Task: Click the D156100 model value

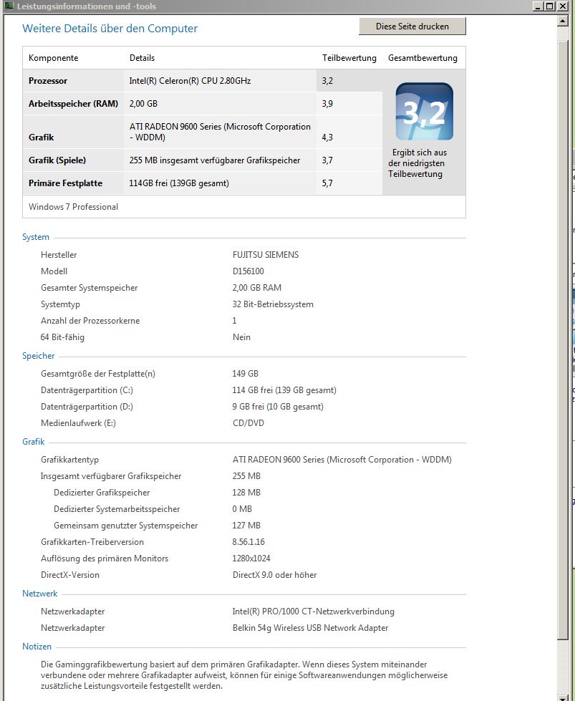Action: pos(248,271)
